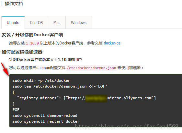This screenshot has height=133, width=182.
Task: Click the 针对Docker客户端版本大于1.10.0的用户 subheading
Action: coord(45,59)
